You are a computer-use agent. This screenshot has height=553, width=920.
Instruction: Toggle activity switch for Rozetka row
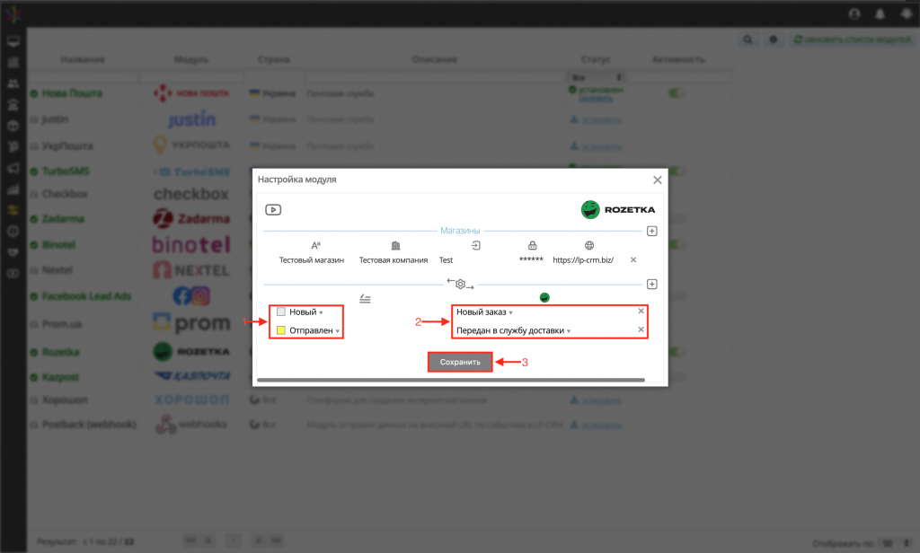(x=677, y=352)
